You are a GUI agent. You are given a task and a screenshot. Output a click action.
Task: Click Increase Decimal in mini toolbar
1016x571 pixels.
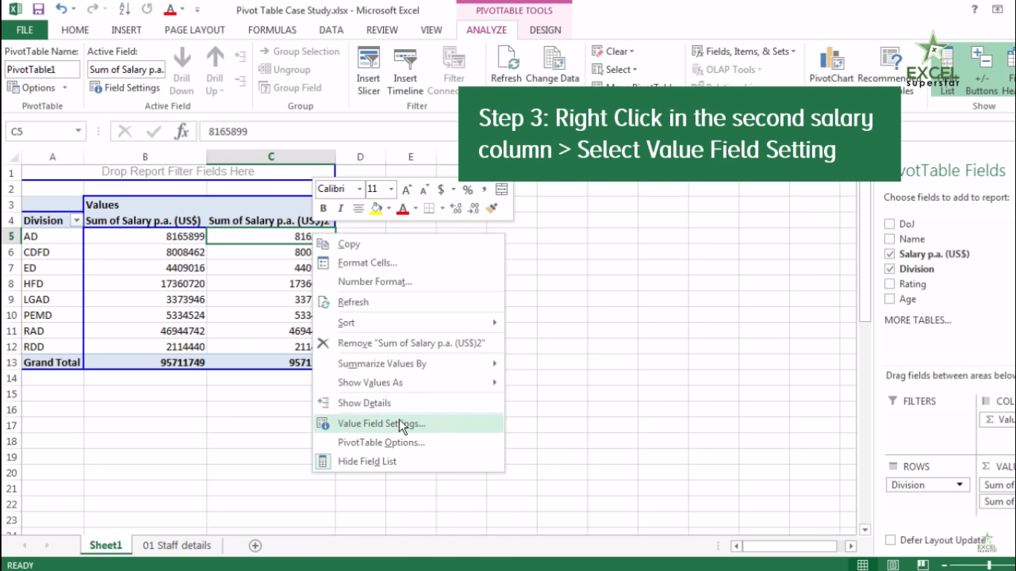[x=456, y=208]
